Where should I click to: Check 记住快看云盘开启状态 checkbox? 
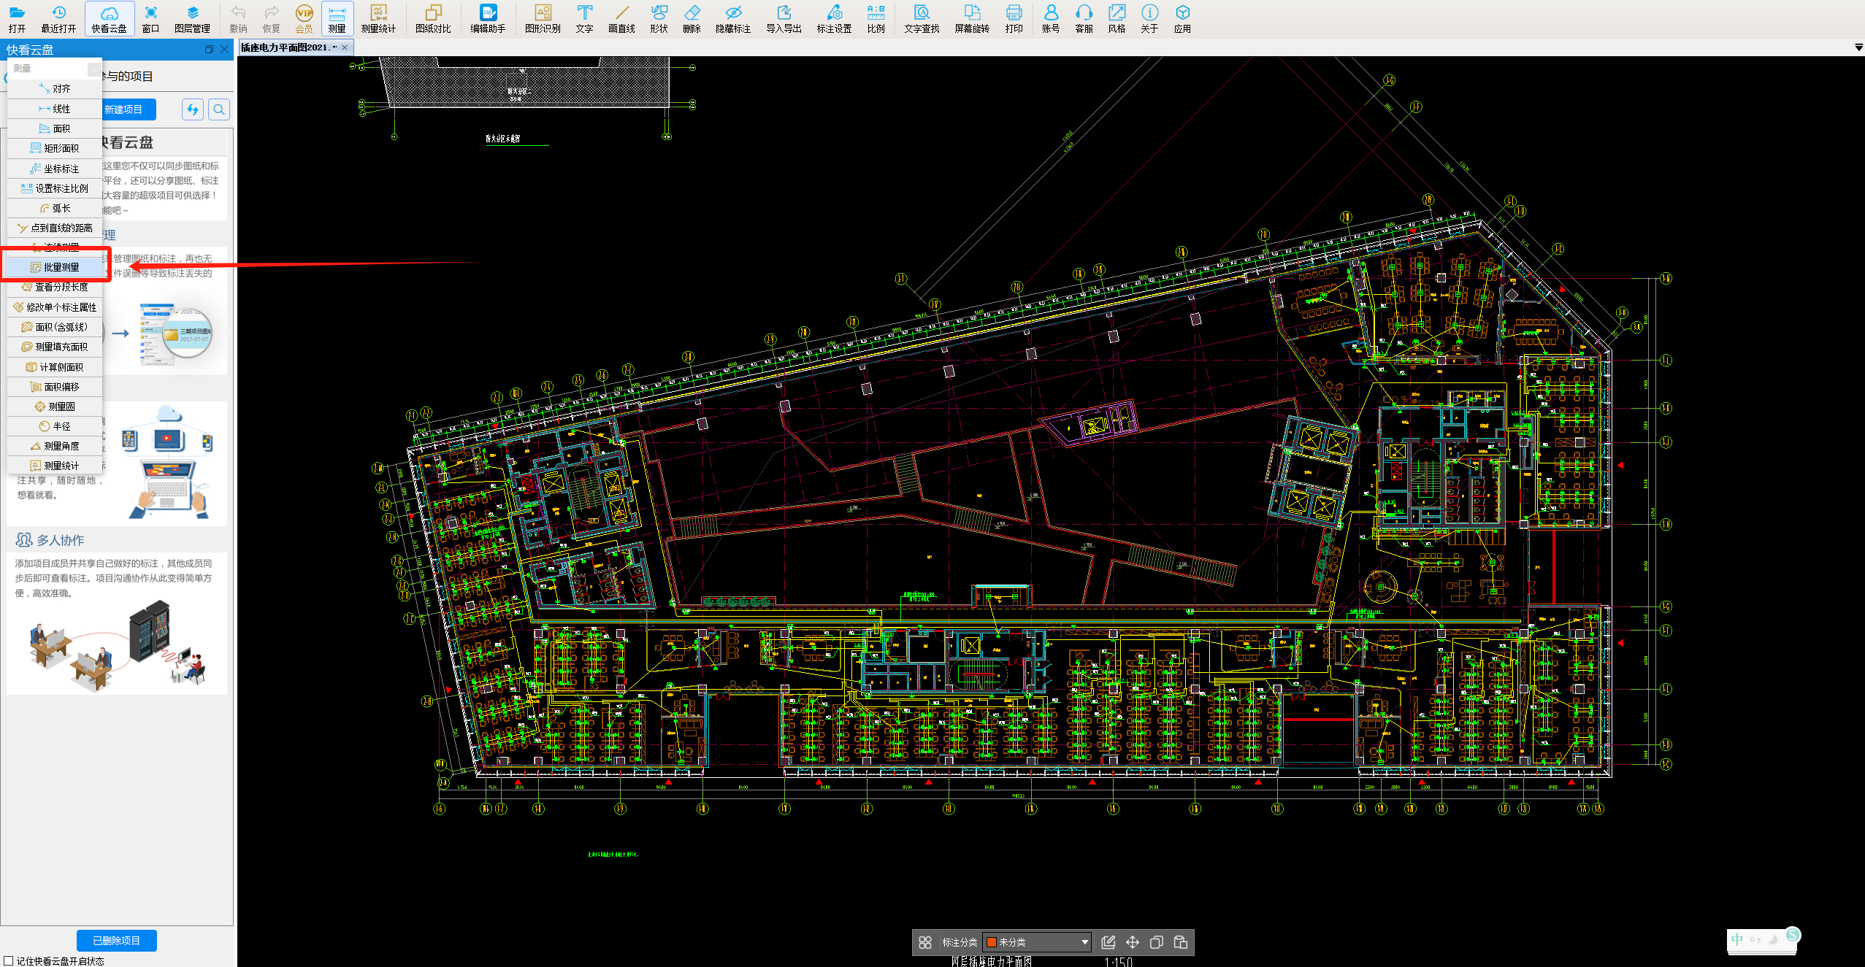tap(9, 961)
